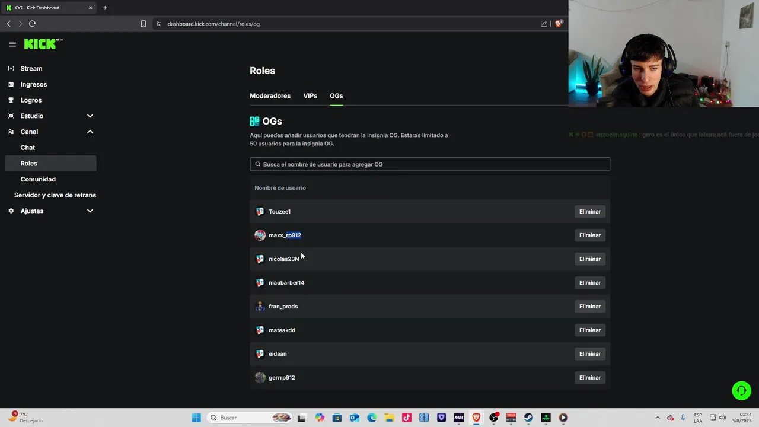Open the Windows Start menu

196,418
